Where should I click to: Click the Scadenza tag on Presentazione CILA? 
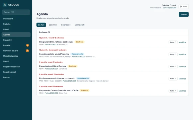72,66
